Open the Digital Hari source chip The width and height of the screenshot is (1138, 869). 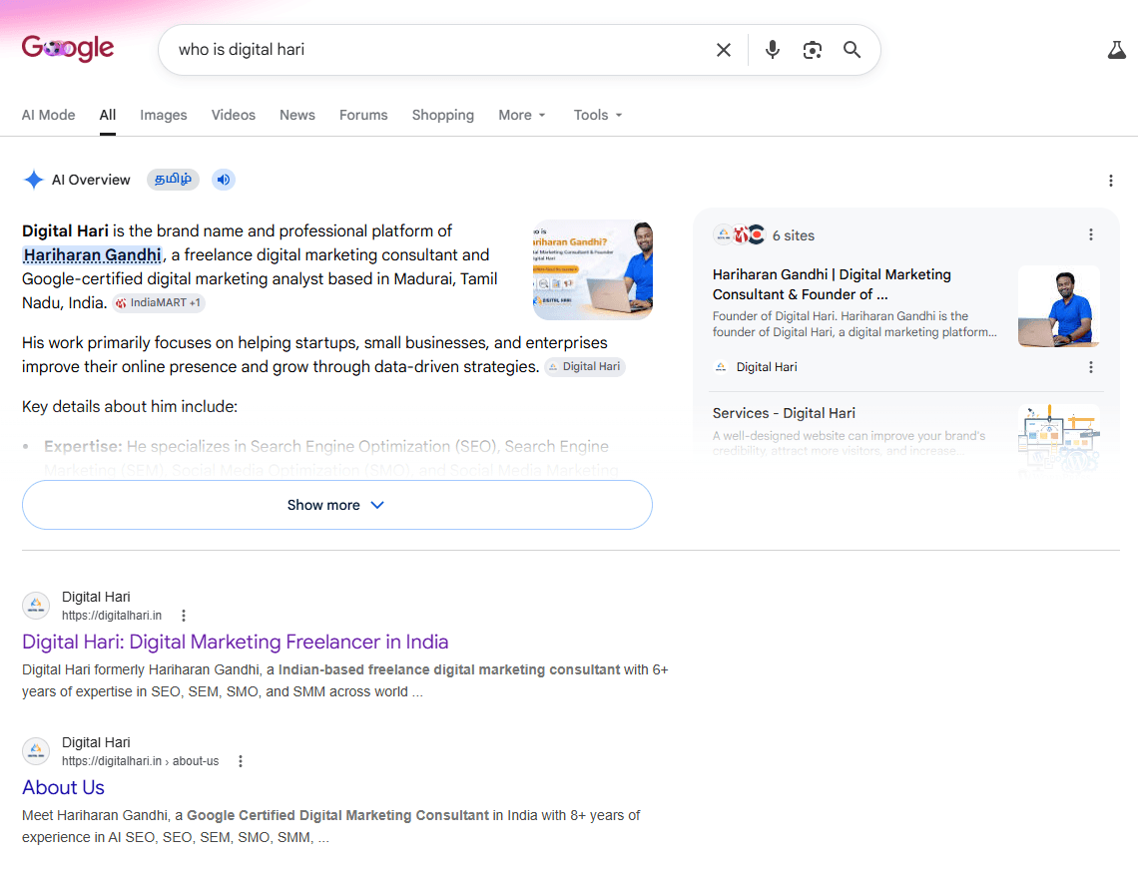585,366
